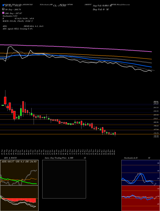160x211 pixels.
Task: Select the 'Stochastics: 8.31' line
Action: (x=9, y=16)
